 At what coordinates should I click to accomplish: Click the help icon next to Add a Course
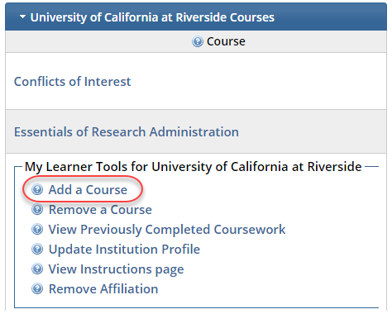(x=37, y=189)
